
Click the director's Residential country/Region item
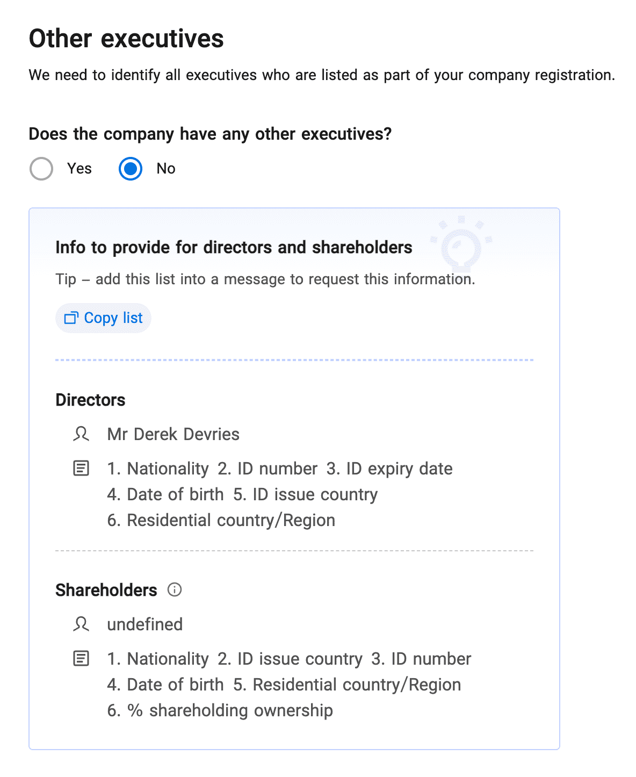click(x=221, y=520)
